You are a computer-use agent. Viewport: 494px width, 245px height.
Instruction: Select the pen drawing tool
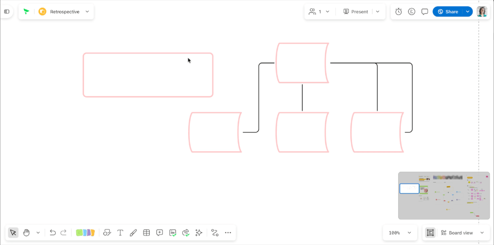[x=133, y=233]
